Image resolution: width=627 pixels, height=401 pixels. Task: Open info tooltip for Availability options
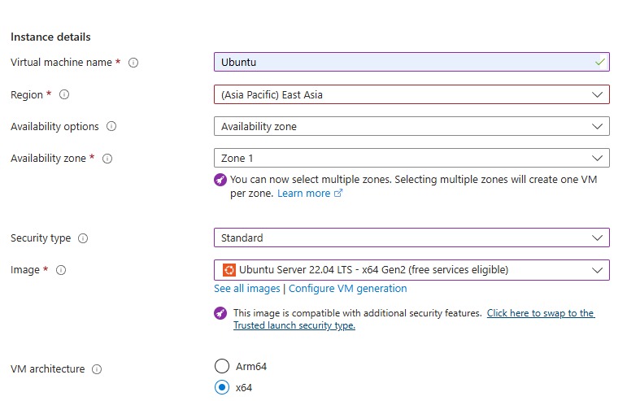point(111,126)
